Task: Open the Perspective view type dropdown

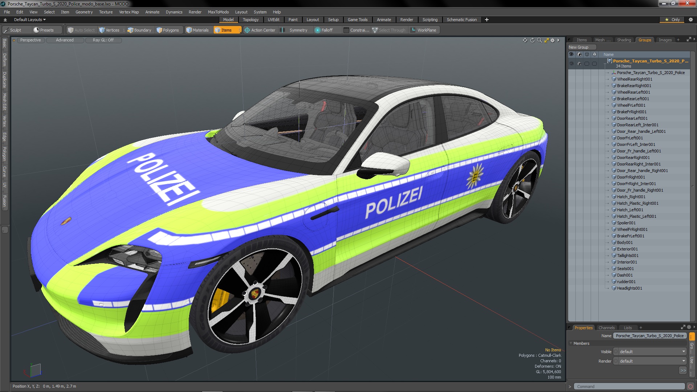Action: pyautogui.click(x=30, y=40)
